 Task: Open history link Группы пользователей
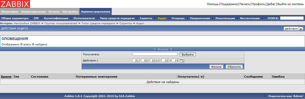[x=61, y=23]
